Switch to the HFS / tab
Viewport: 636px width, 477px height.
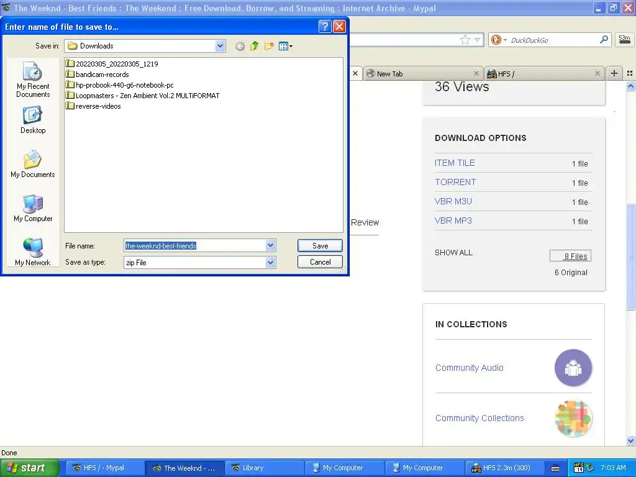(543, 74)
